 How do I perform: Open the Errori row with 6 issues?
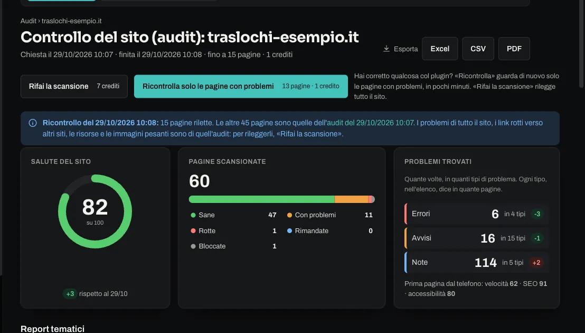click(476, 214)
